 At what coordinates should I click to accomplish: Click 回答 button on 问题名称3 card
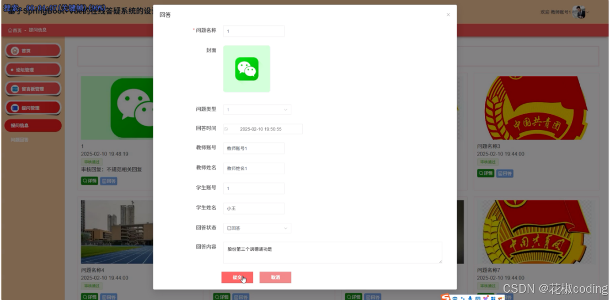(505, 173)
